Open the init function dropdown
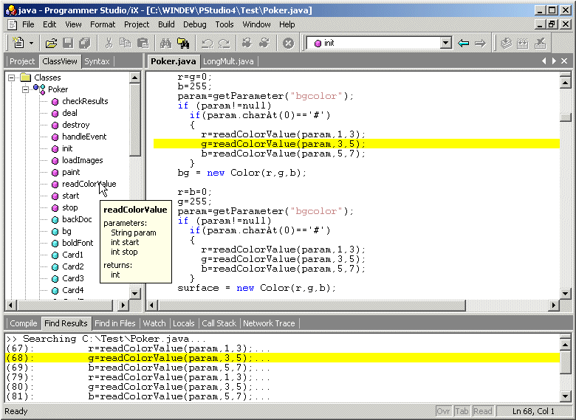The width and height of the screenshot is (576, 420). pos(445,43)
